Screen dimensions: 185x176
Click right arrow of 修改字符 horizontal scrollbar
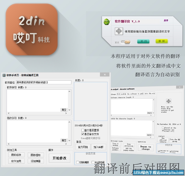coord(66,144)
